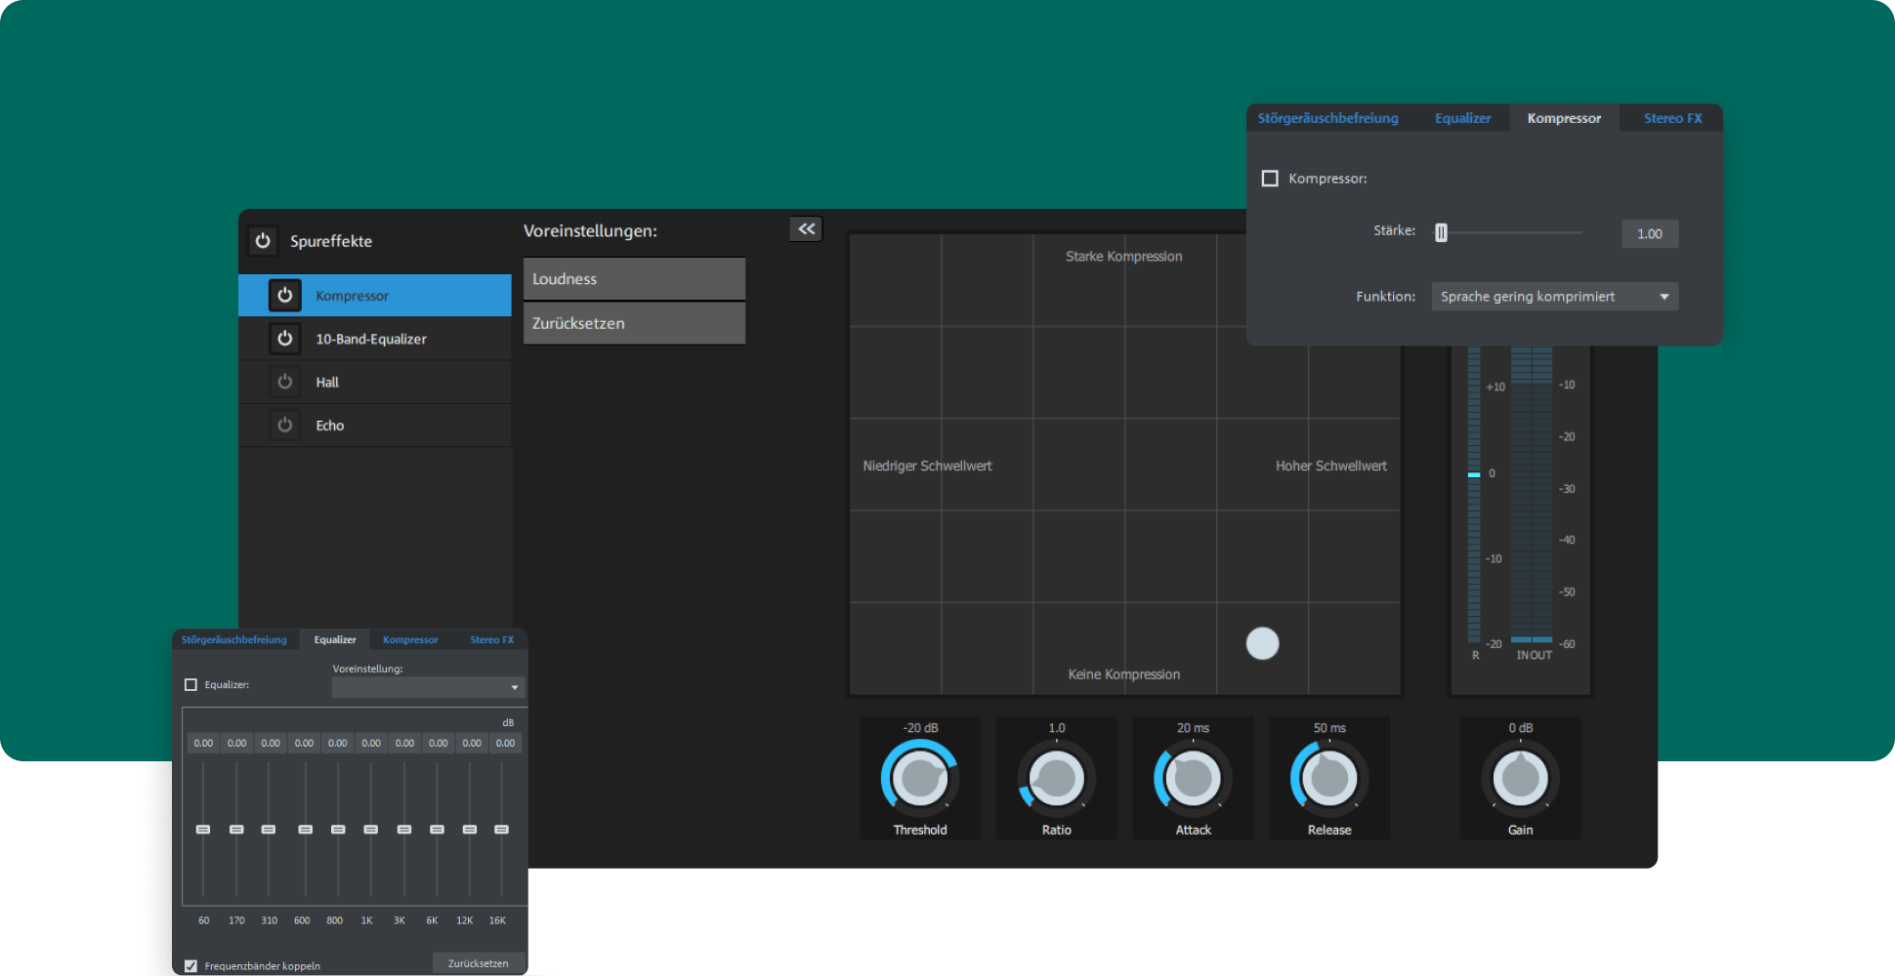Screen dimensions: 1895x976
Task: Click the Stärke slider handle
Action: 1441,233
